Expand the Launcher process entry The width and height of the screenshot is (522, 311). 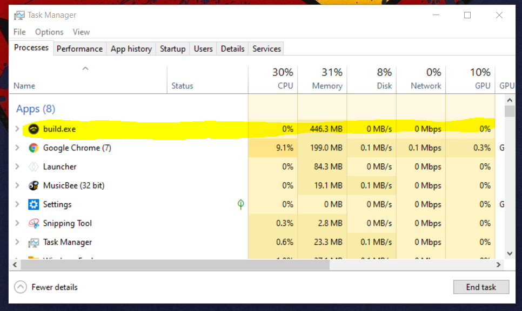[17, 167]
